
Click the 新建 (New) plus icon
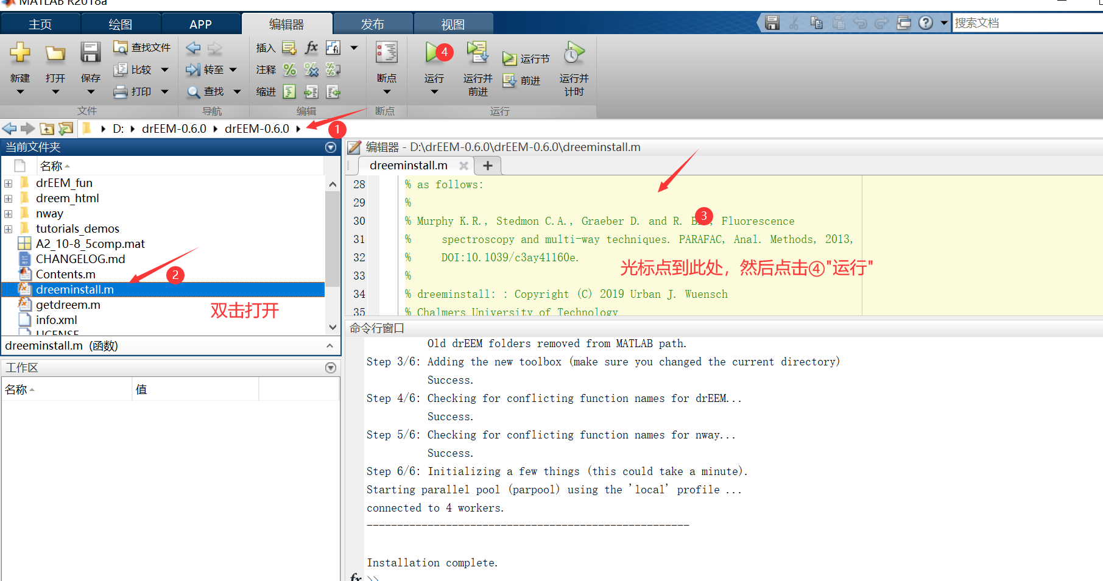pyautogui.click(x=20, y=53)
